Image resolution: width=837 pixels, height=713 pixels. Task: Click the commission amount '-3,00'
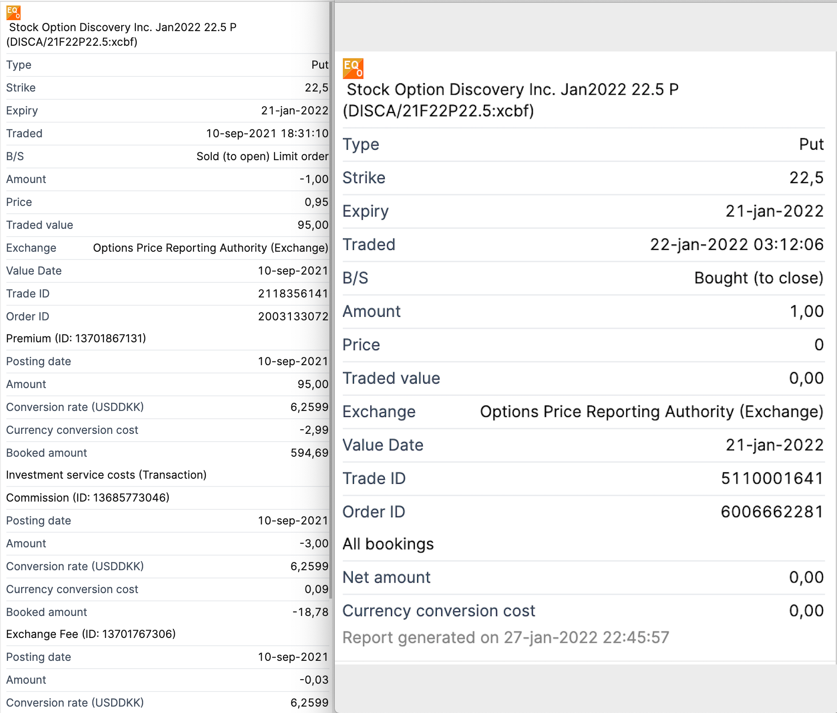314,544
